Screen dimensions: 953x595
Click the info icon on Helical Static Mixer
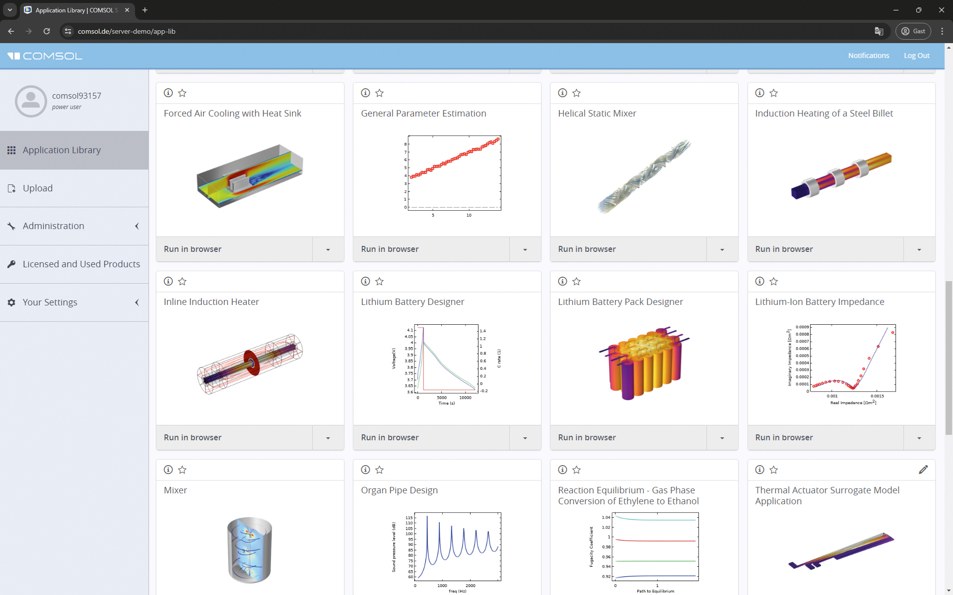pos(562,93)
